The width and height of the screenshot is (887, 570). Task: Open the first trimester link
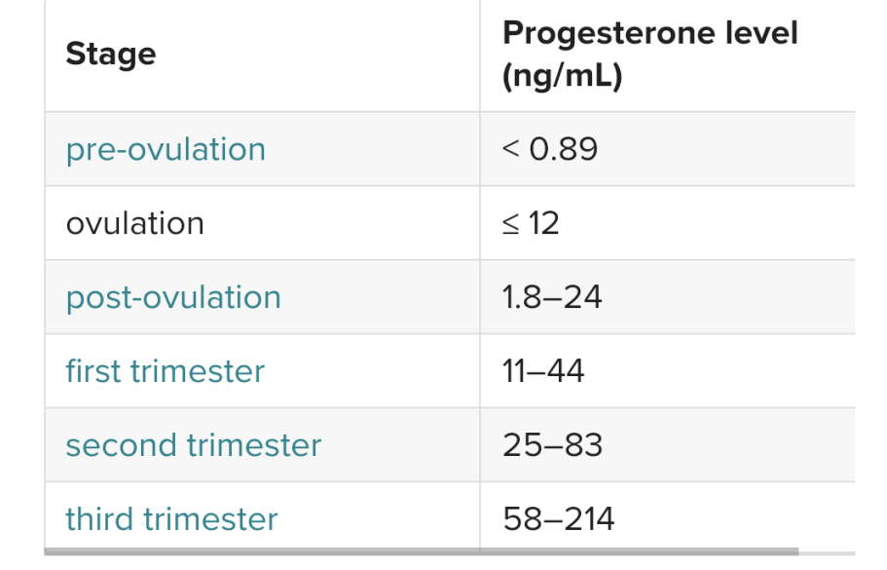coord(166,371)
